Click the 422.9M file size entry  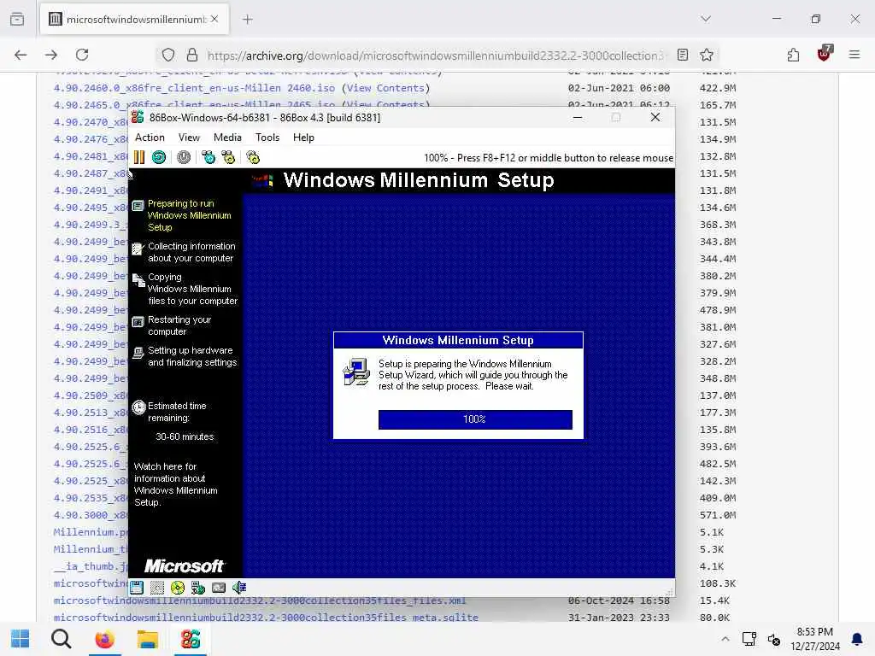[x=718, y=88]
